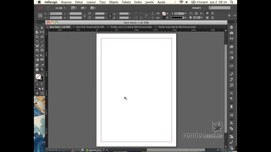
Task: Choose the Page tool
Action: [37, 32]
